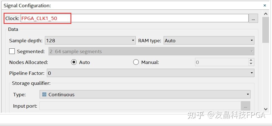This screenshot has height=126, width=272.
Task: Open the Sample depth dropdown
Action: pos(90,40)
